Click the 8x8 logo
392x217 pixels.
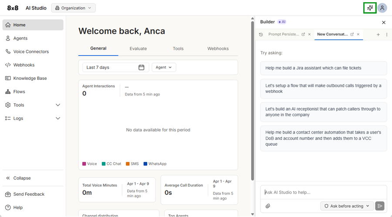[x=13, y=8]
